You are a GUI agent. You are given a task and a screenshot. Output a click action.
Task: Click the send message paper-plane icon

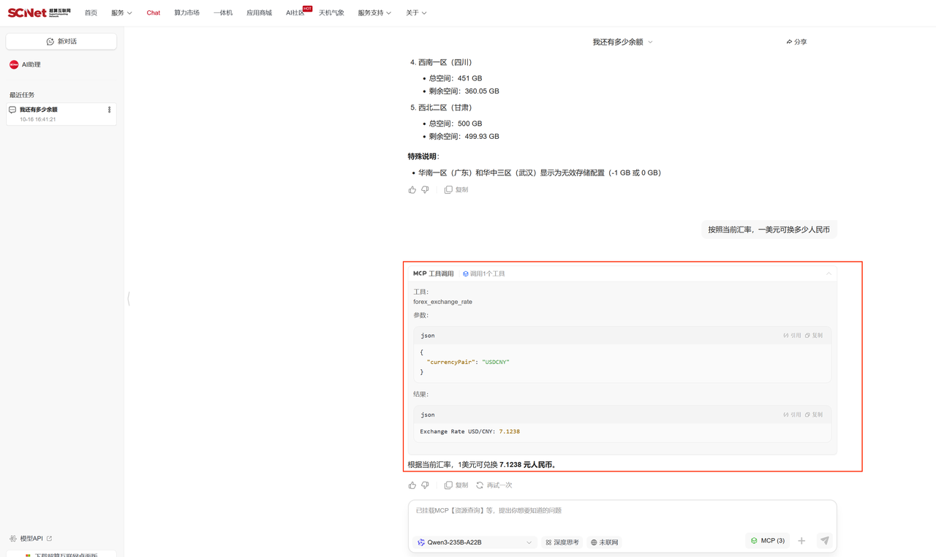tap(824, 541)
